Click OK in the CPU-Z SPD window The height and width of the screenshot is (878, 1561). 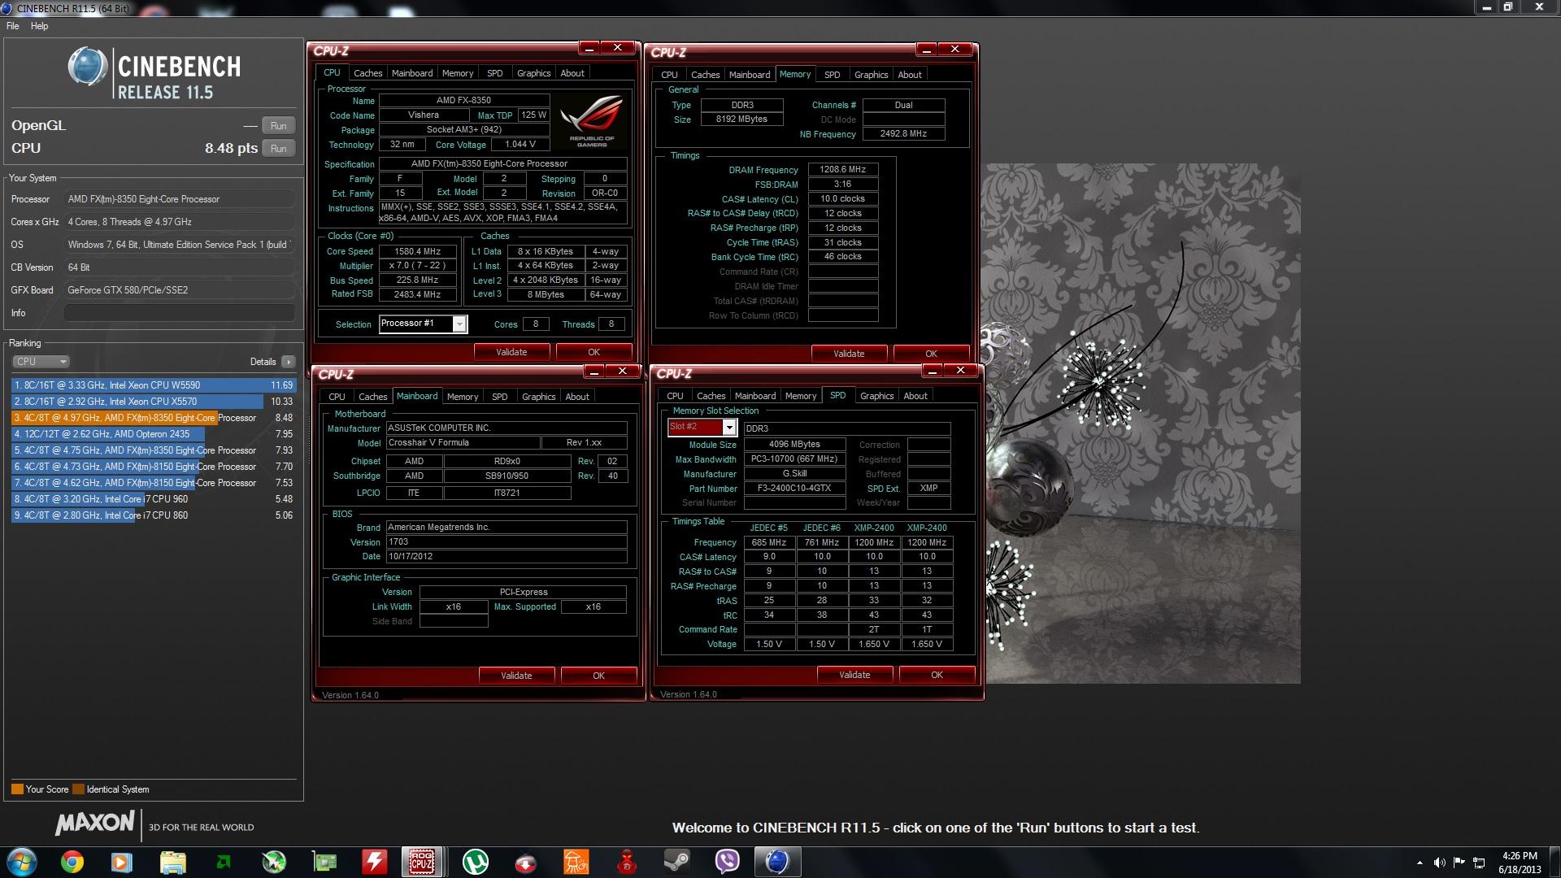[937, 675]
